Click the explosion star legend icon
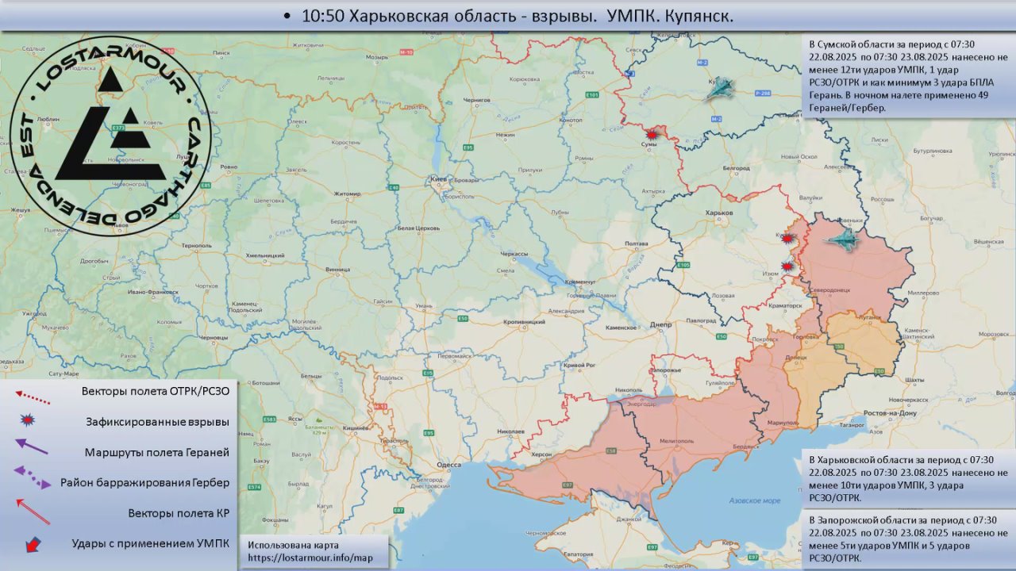The image size is (1016, 571). click(x=28, y=420)
